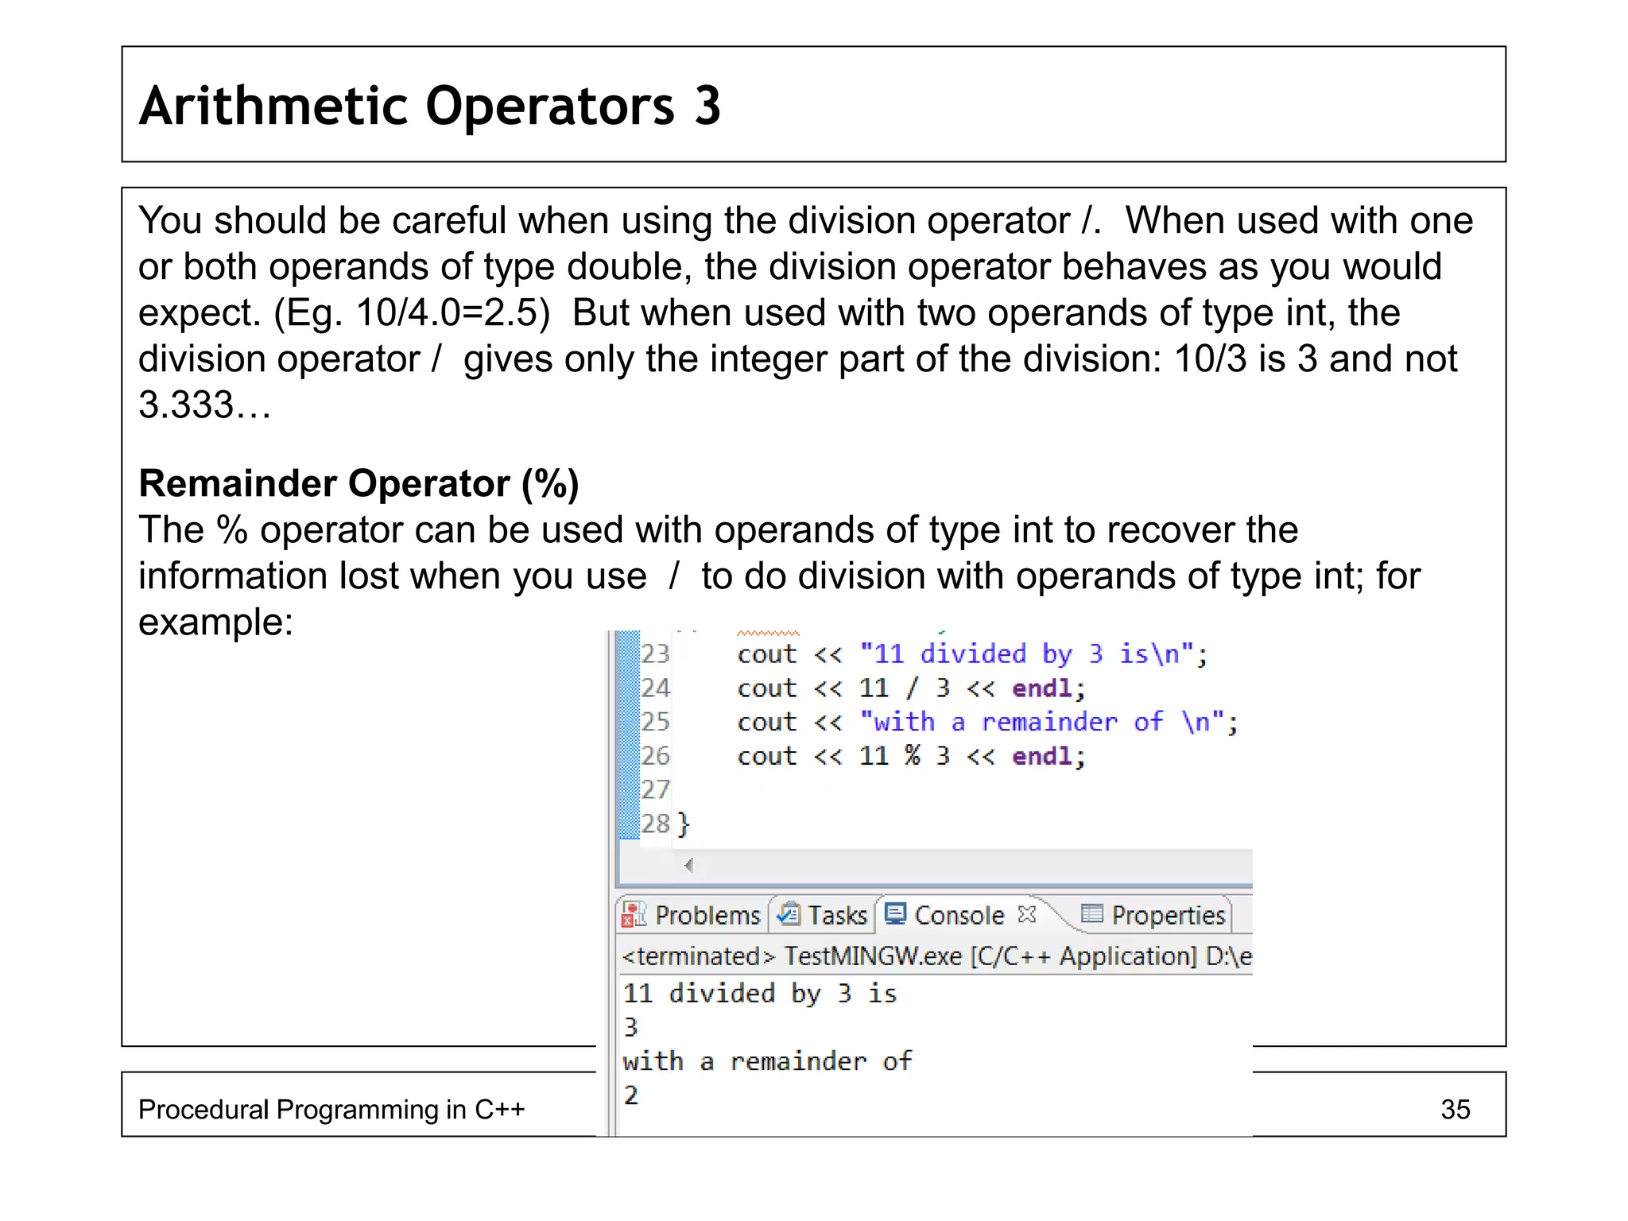
Task: Click the footer 'Procedural Programming in C++'
Action: (x=331, y=1109)
